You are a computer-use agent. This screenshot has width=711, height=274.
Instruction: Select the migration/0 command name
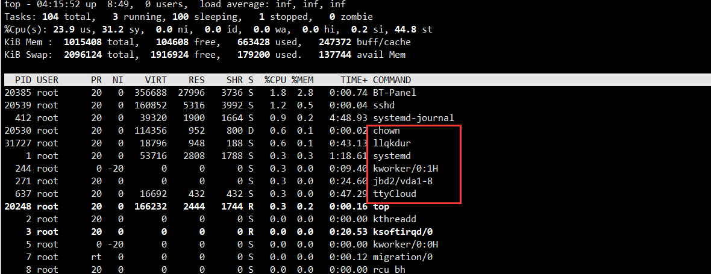402,257
